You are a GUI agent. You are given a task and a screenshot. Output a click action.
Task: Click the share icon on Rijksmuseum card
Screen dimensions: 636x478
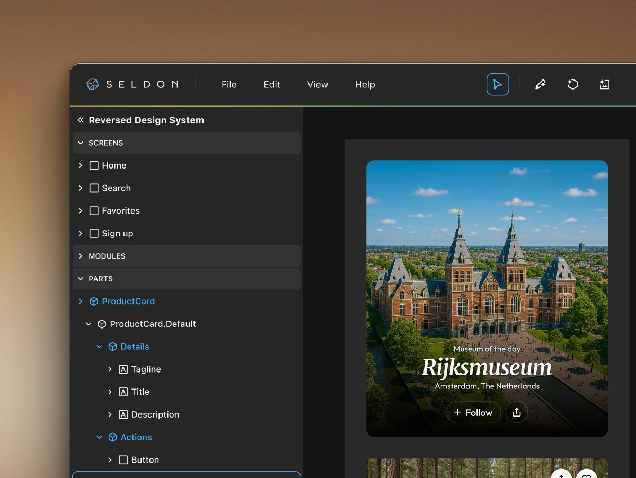tap(517, 412)
